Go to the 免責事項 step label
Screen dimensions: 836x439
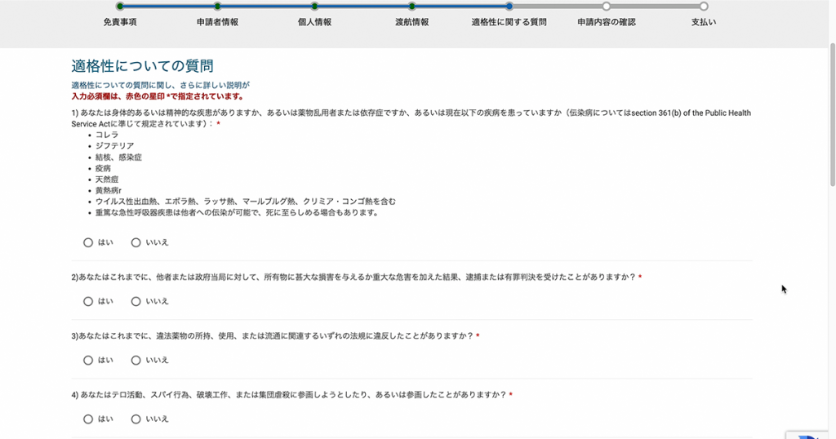point(120,22)
